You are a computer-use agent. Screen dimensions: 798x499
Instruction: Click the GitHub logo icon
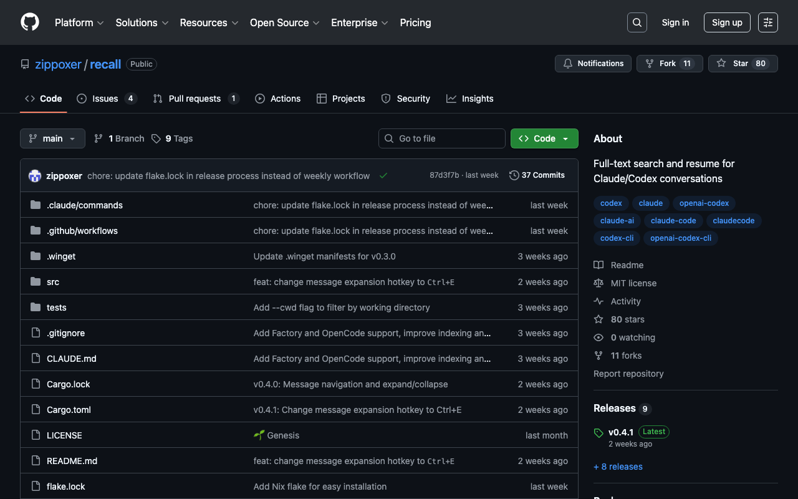click(x=30, y=22)
